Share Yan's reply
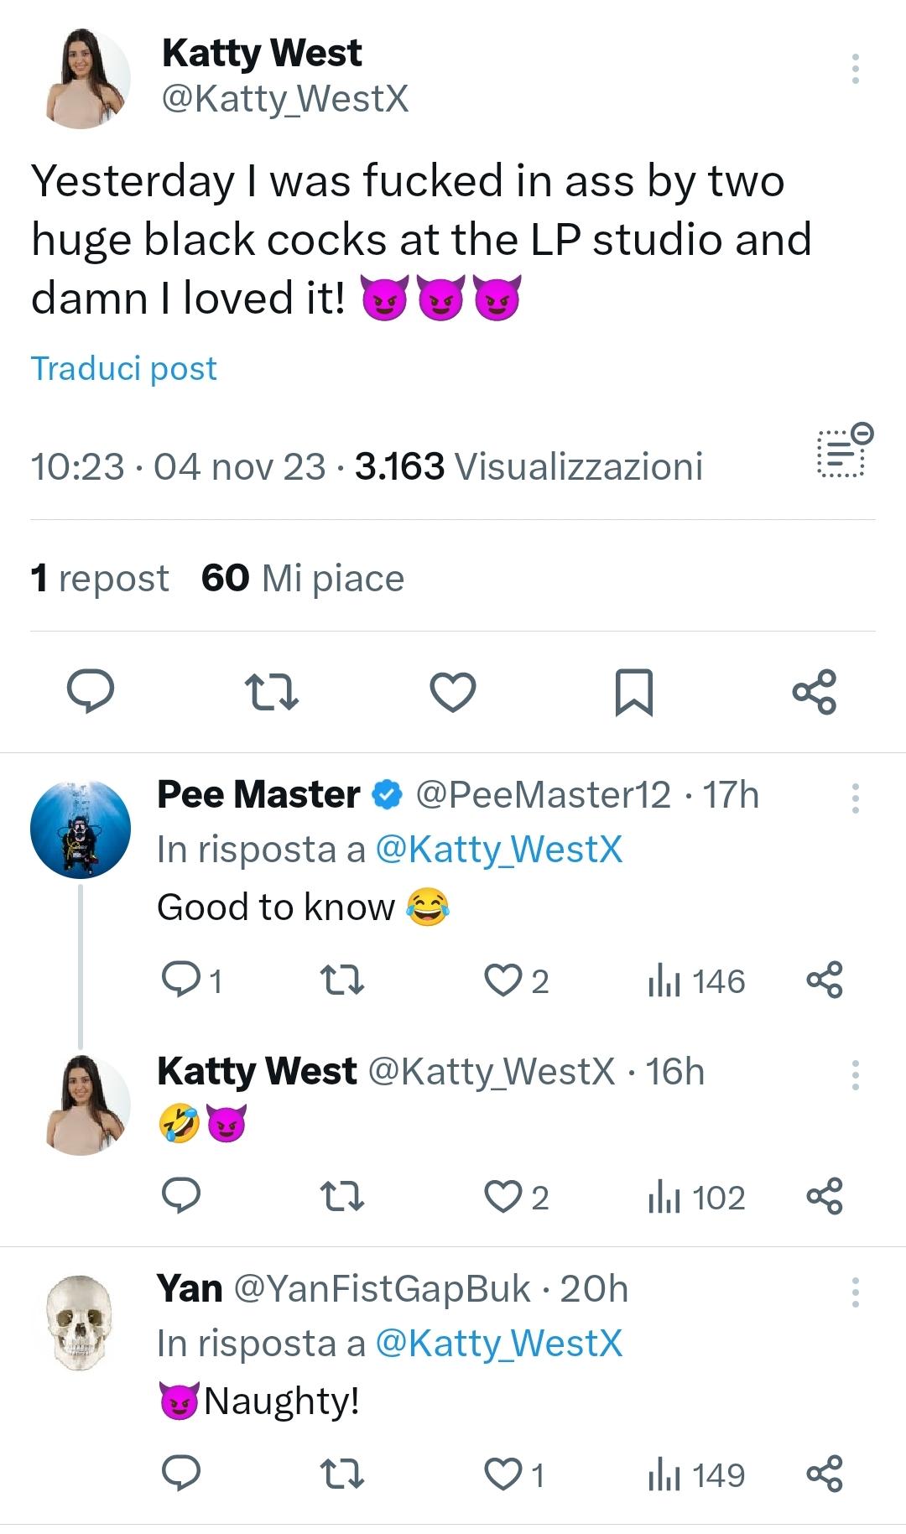 point(824,1474)
